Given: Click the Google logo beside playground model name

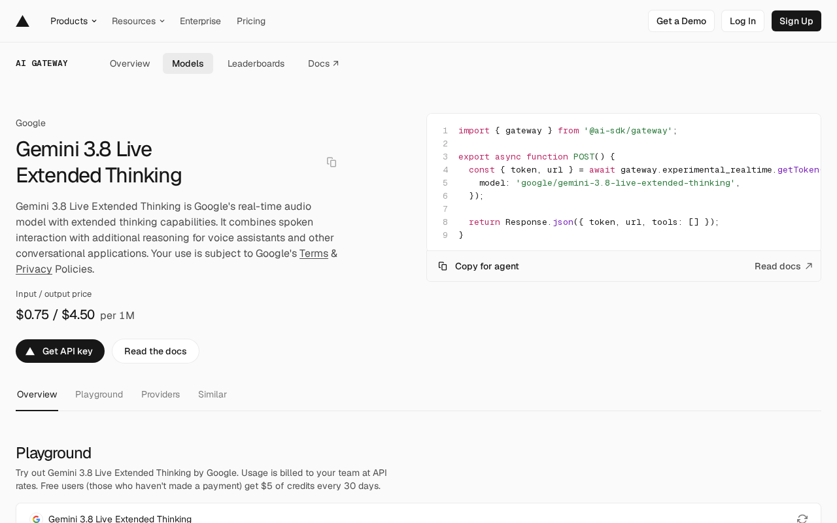Looking at the screenshot, I should click(x=37, y=519).
